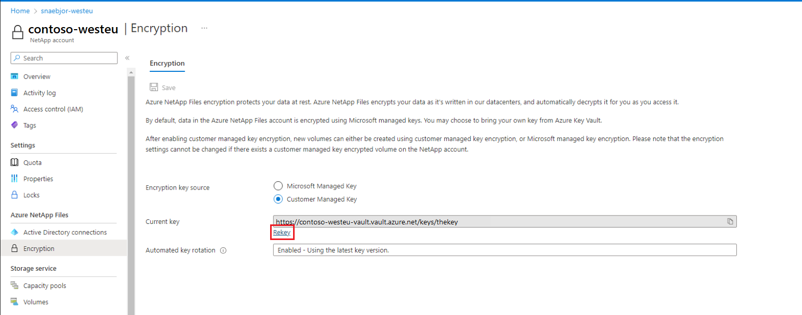Screen dimensions: 802x315
Task: Select the Tags icon in sidebar
Action: click(15, 125)
